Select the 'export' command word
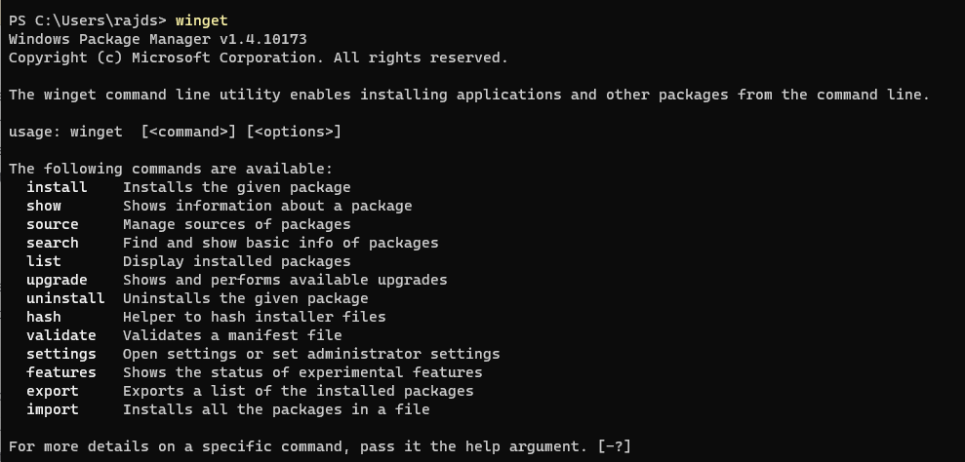This screenshot has width=965, height=462. [x=53, y=391]
